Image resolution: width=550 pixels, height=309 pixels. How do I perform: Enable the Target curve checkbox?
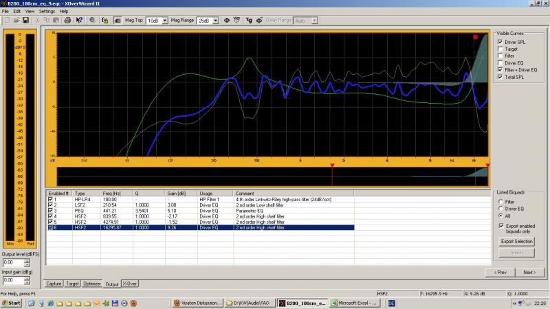(500, 50)
